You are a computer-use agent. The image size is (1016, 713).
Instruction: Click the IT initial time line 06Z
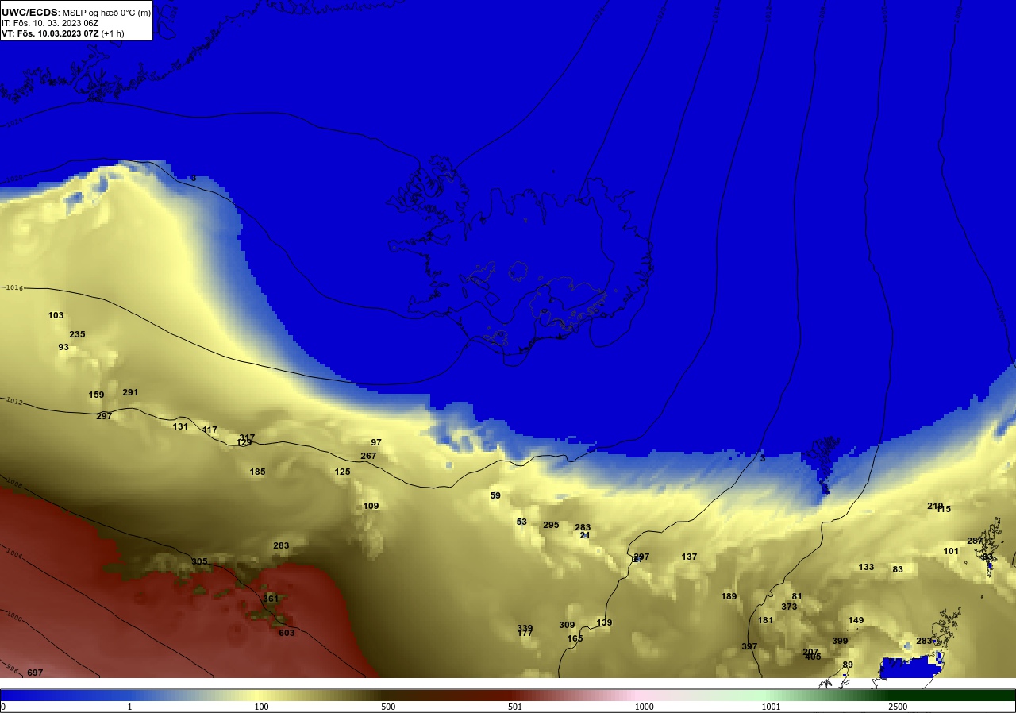(50, 23)
